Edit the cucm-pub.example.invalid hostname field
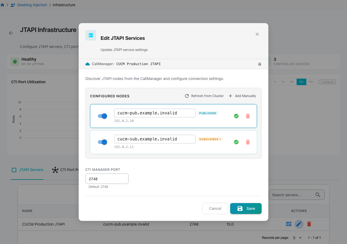This screenshot has width=347, height=244. coord(155,113)
